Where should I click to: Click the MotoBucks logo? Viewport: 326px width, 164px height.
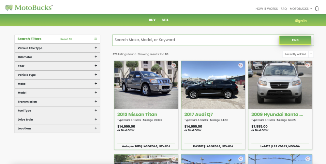(29, 8)
